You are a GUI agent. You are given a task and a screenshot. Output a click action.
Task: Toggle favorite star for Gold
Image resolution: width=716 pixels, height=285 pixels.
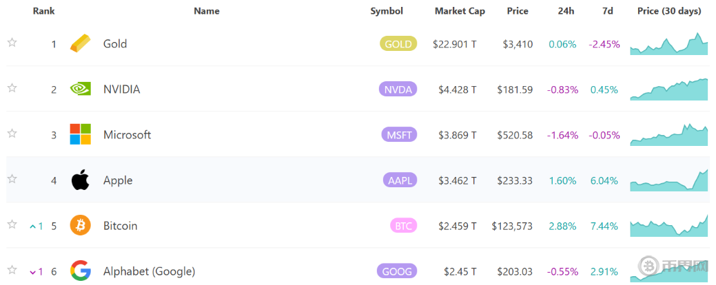(x=12, y=43)
